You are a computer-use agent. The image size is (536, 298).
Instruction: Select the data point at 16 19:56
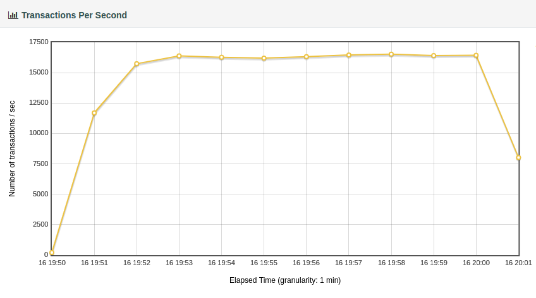[307, 57]
